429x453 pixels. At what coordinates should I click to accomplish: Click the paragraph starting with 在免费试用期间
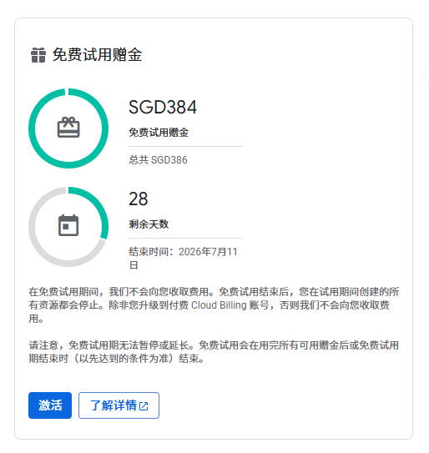coord(214,305)
